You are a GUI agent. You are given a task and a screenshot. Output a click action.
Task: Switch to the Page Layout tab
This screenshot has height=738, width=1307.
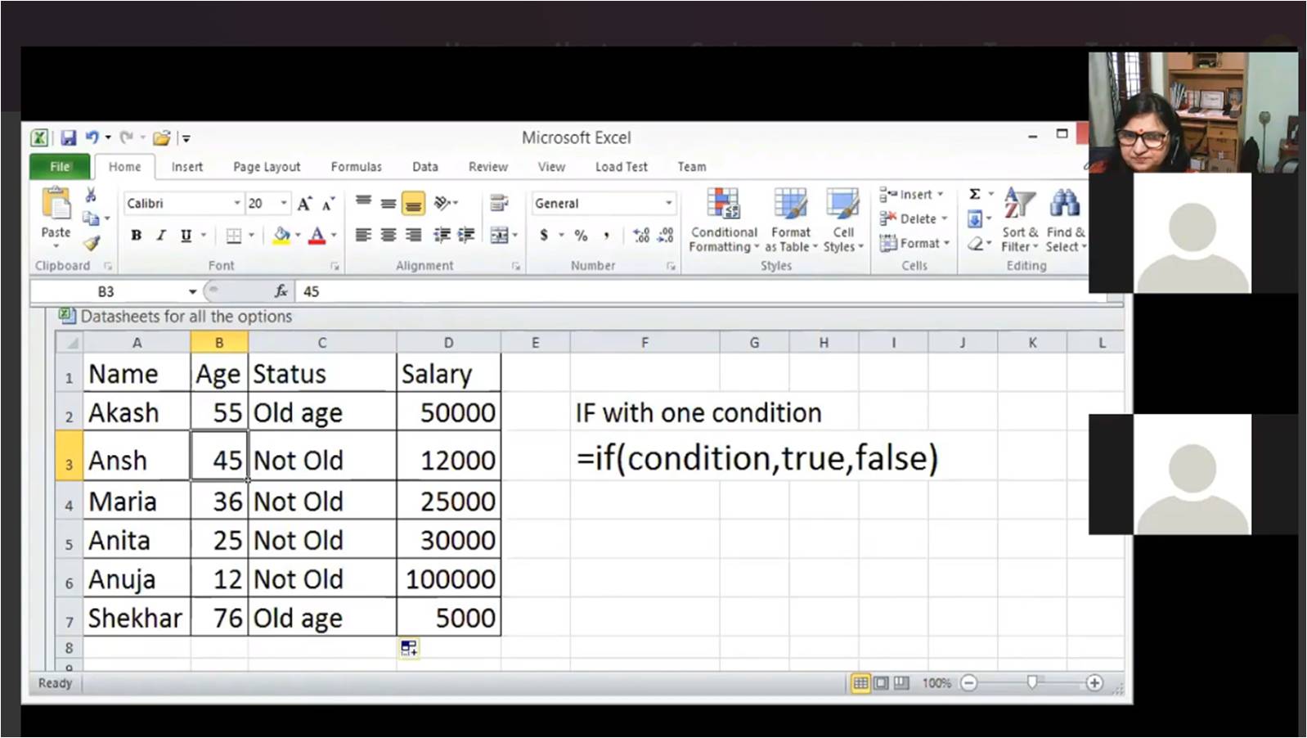[267, 167]
